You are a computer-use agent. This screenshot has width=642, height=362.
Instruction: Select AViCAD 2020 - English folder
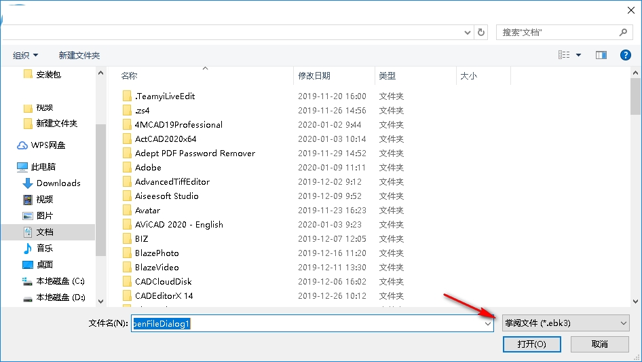[179, 225]
